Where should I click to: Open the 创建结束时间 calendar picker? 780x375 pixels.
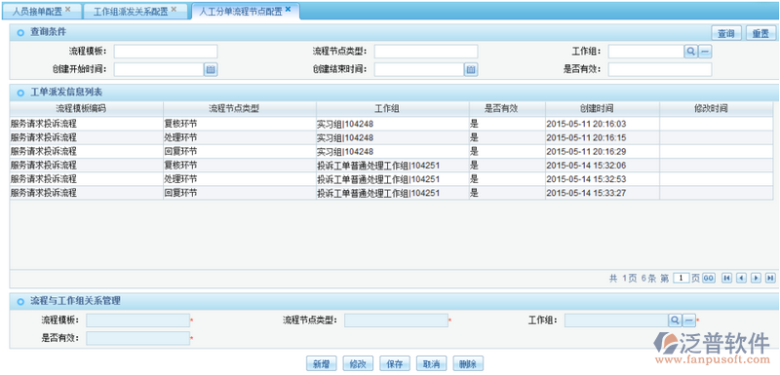click(471, 69)
